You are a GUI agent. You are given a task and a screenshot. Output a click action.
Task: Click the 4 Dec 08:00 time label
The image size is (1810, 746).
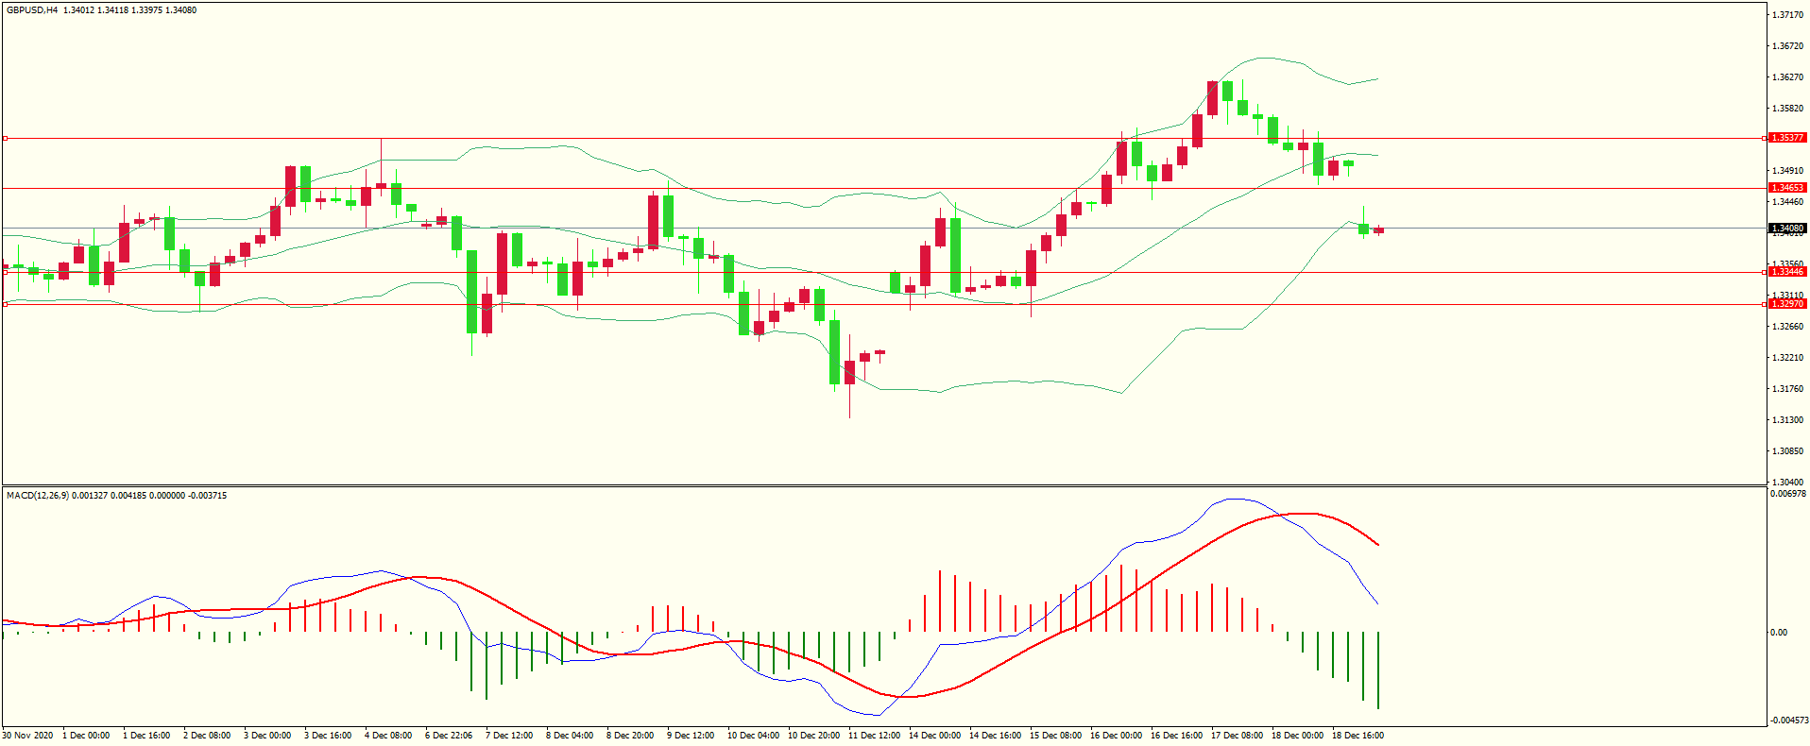pyautogui.click(x=389, y=736)
